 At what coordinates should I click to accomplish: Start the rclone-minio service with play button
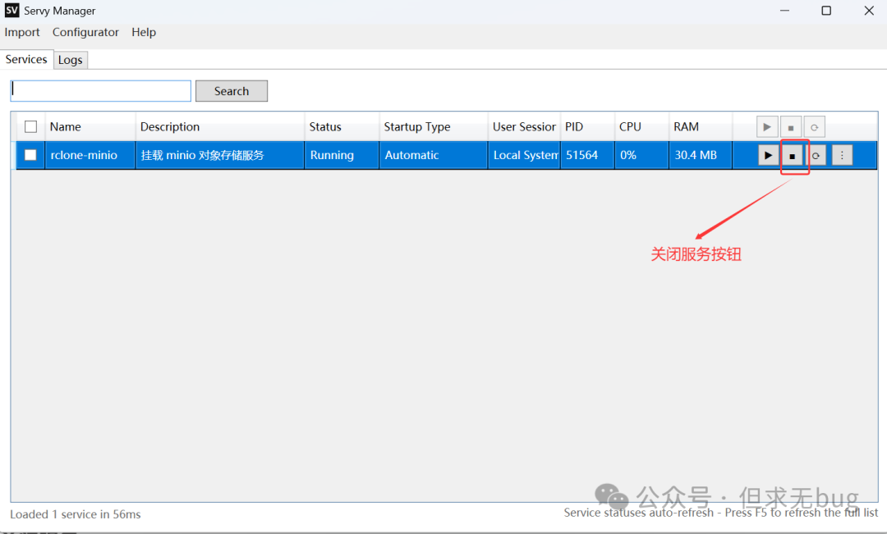click(x=768, y=155)
